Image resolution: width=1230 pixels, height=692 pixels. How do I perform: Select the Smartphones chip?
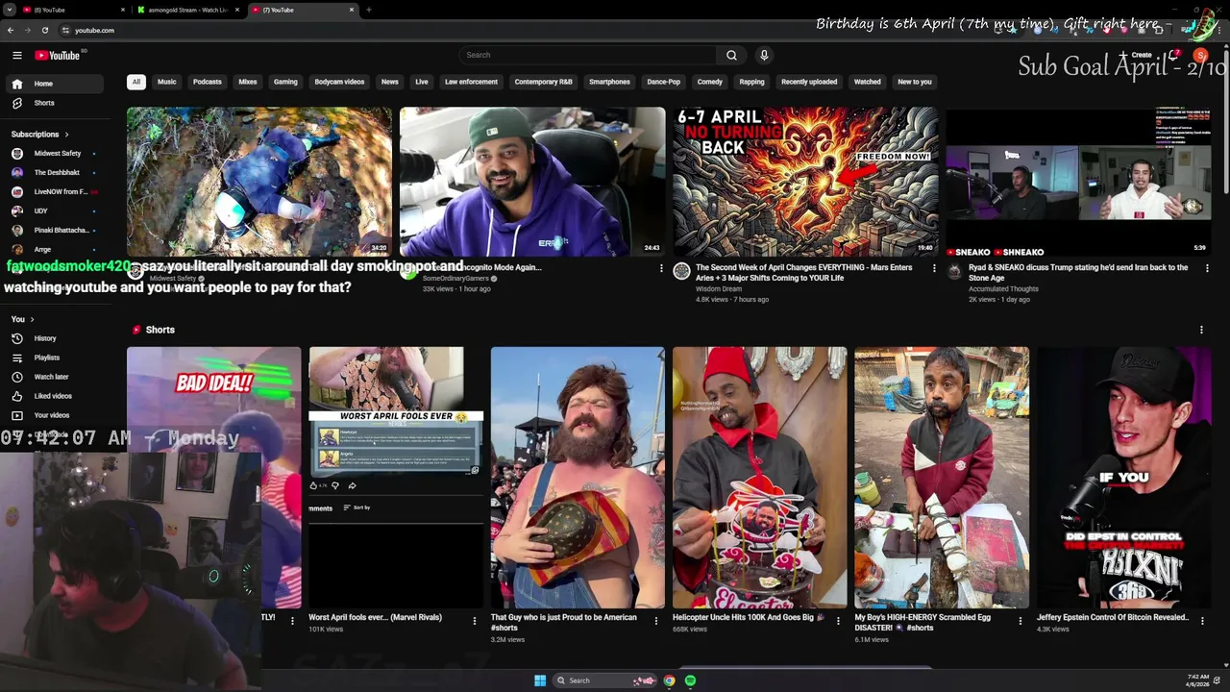(609, 82)
